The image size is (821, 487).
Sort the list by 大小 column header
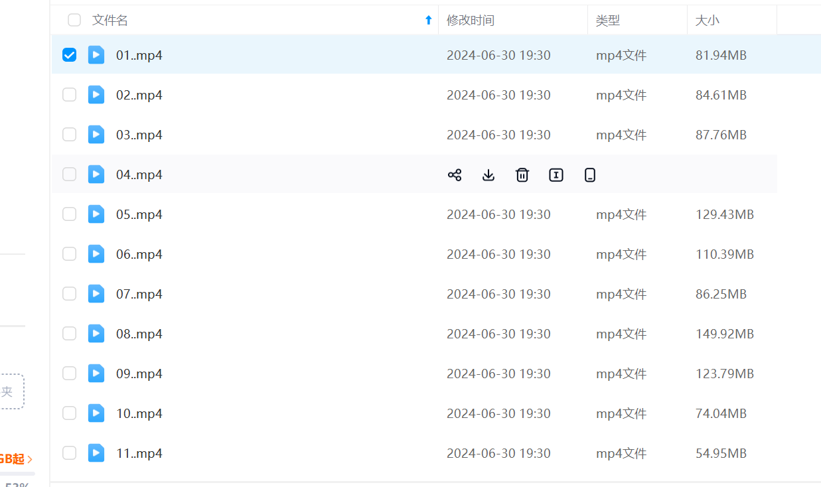[x=707, y=21]
